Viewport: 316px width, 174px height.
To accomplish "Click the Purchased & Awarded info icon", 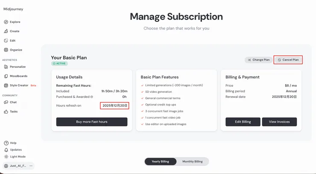I will (91, 97).
